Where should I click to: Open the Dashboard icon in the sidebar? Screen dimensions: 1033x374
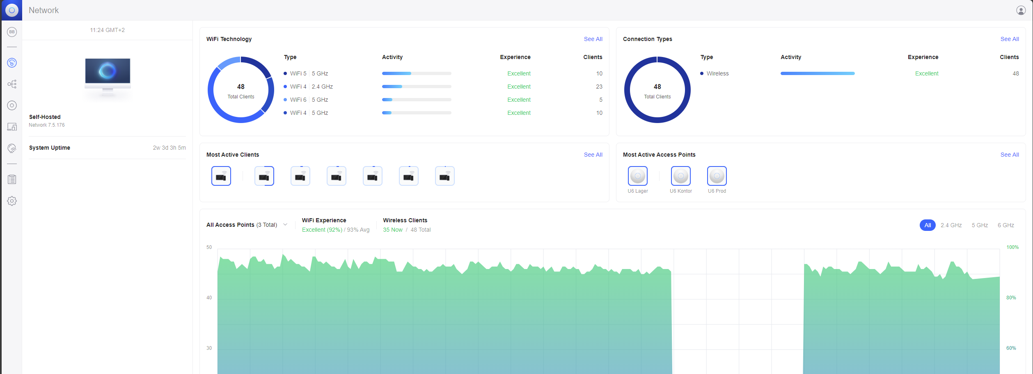point(12,63)
